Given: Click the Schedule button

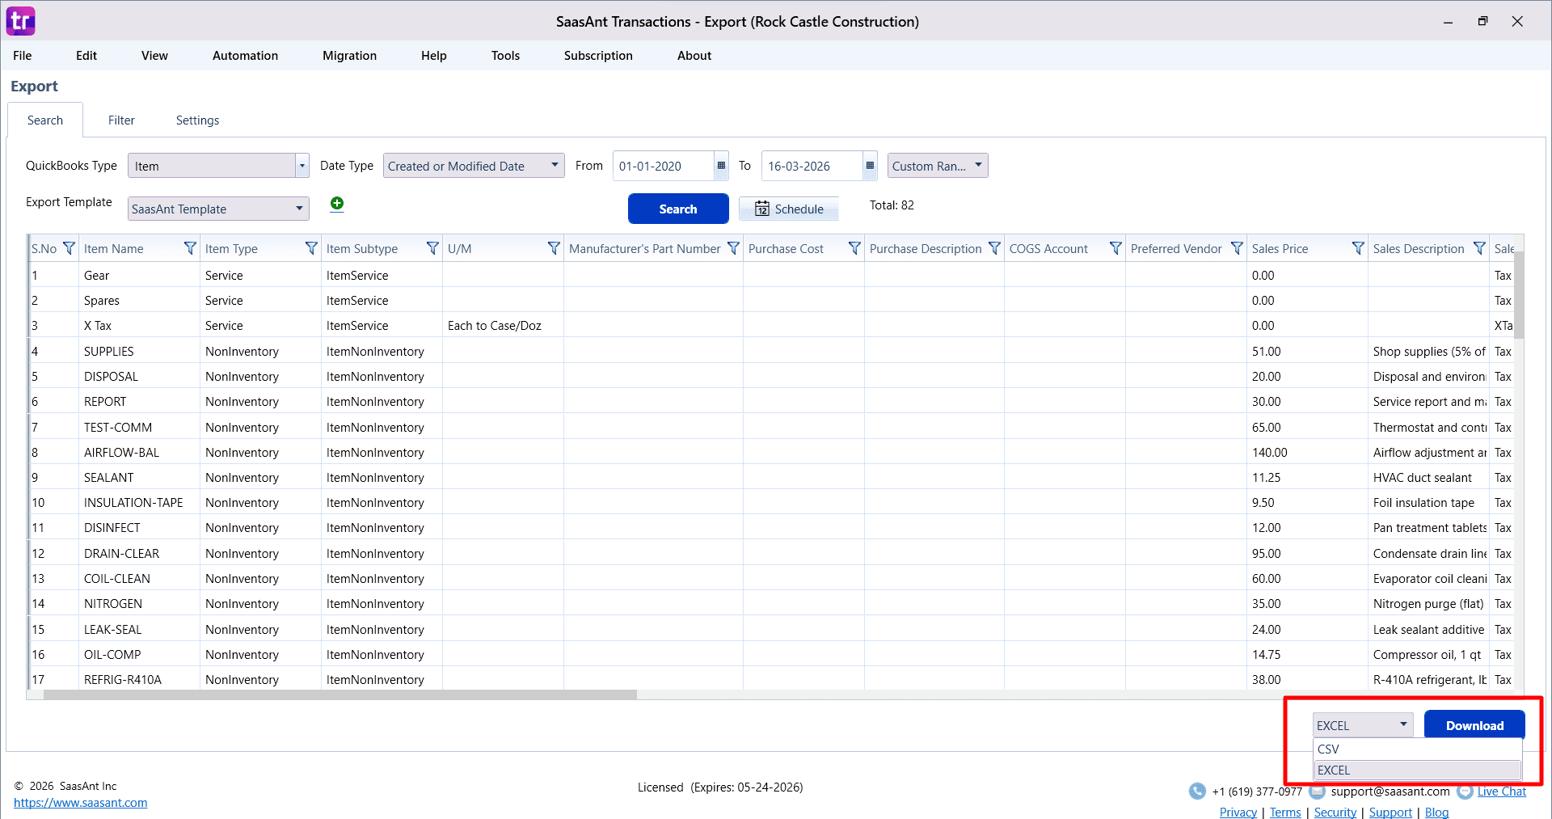Looking at the screenshot, I should 789,209.
